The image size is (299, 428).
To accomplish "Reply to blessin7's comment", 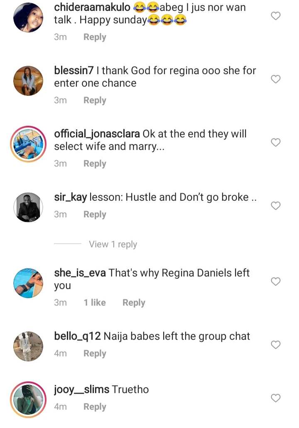I will [x=95, y=100].
